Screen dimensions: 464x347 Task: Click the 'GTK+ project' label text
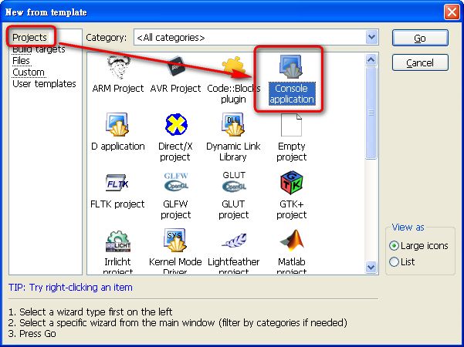point(292,209)
